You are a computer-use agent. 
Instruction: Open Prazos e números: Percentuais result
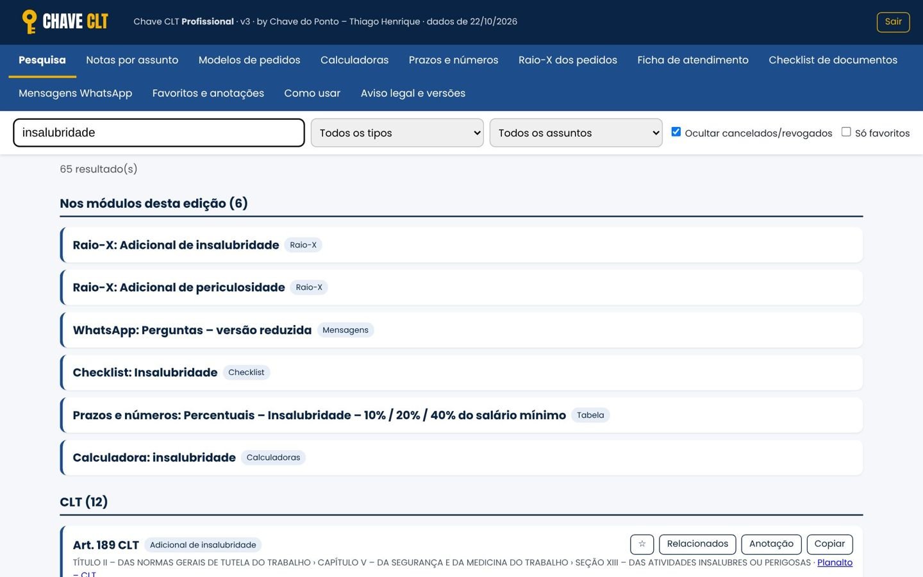pos(462,415)
